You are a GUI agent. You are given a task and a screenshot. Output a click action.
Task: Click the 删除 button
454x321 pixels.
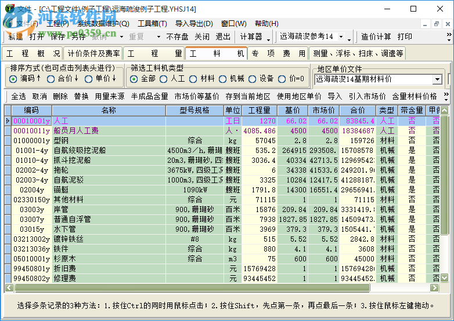click(x=60, y=96)
